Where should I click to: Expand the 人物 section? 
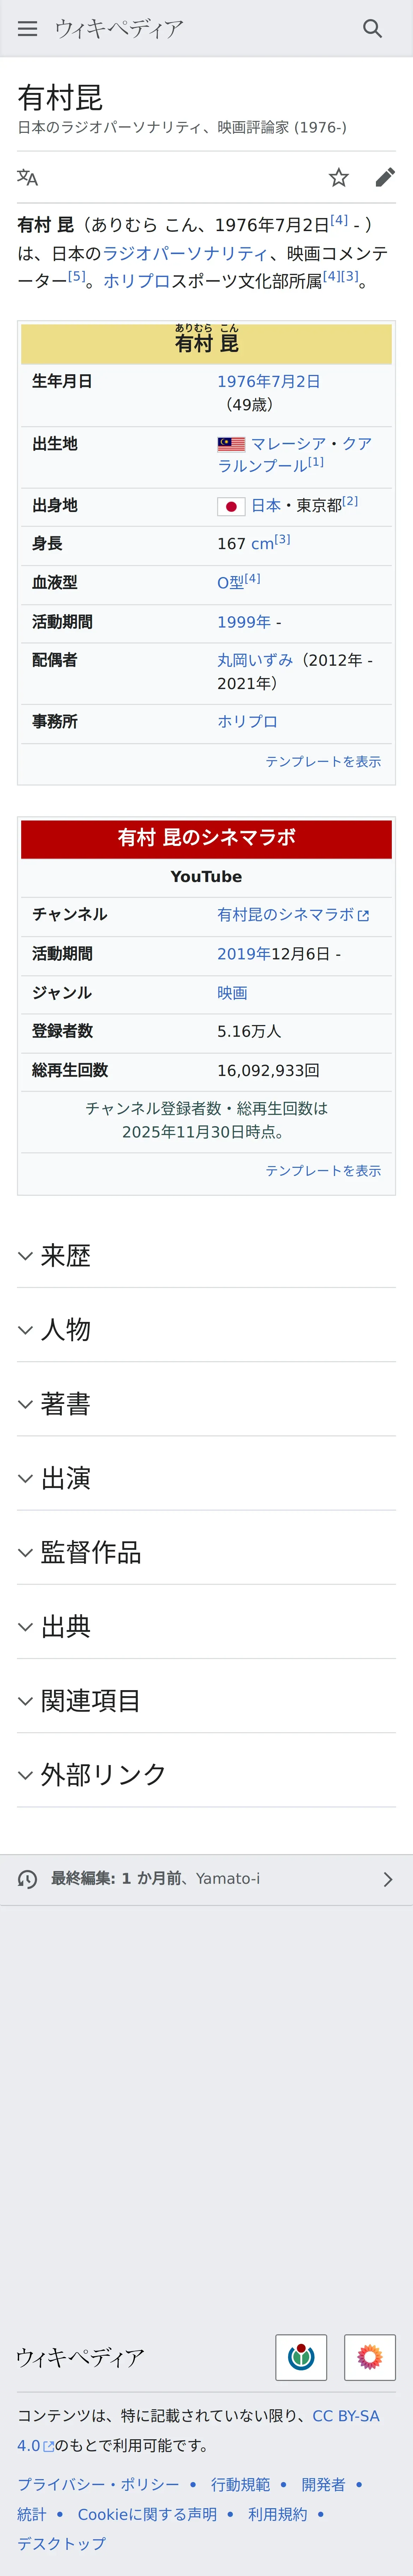click(206, 1330)
